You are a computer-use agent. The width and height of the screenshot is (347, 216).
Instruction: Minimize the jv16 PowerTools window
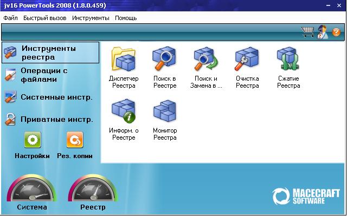point(329,5)
